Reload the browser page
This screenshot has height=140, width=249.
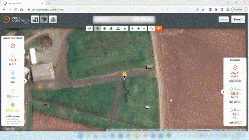[16, 9]
